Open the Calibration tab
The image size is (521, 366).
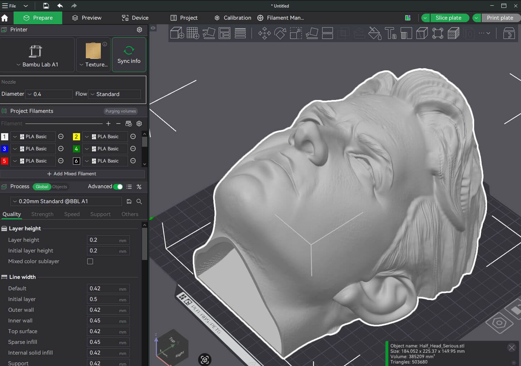pos(233,18)
